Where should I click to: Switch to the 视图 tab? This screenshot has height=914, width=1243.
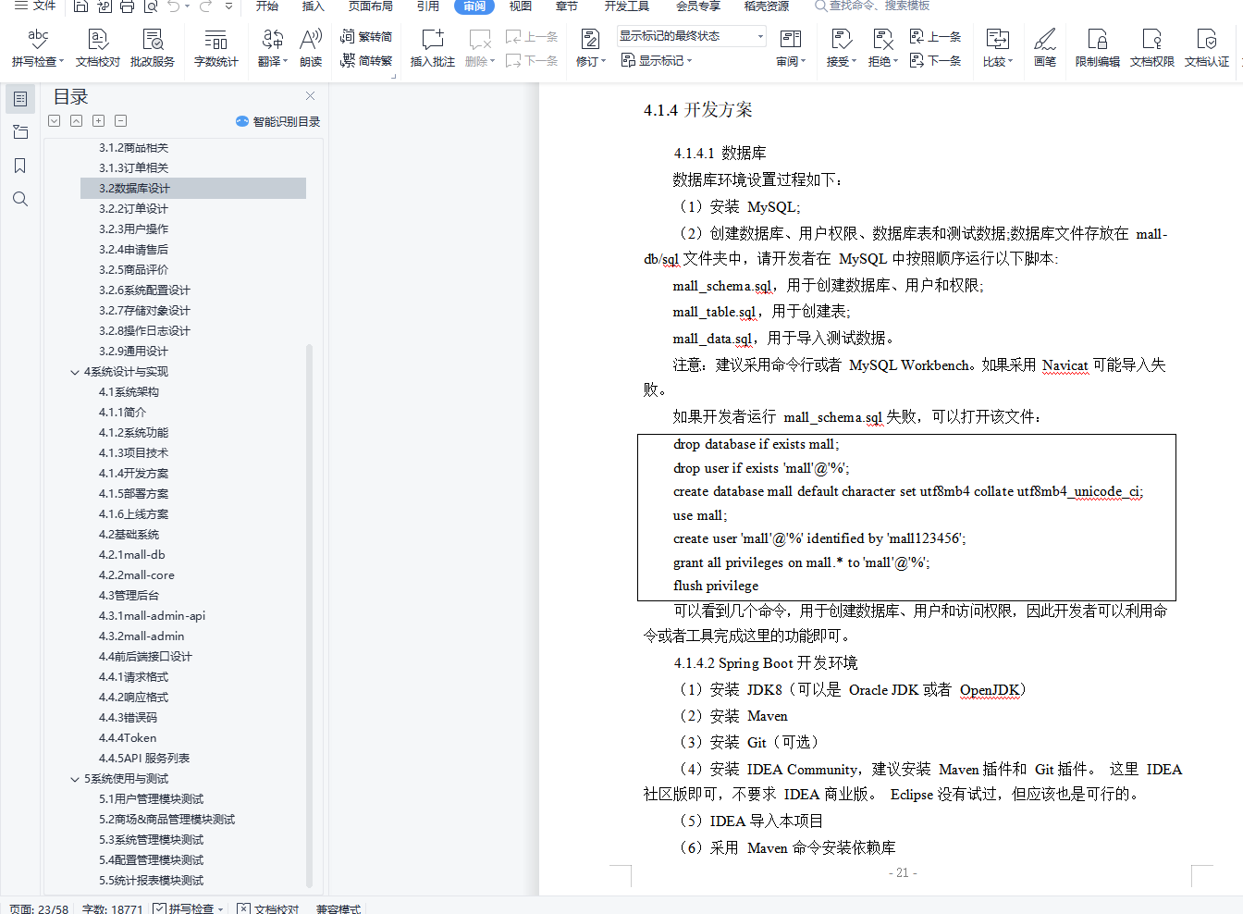(521, 6)
